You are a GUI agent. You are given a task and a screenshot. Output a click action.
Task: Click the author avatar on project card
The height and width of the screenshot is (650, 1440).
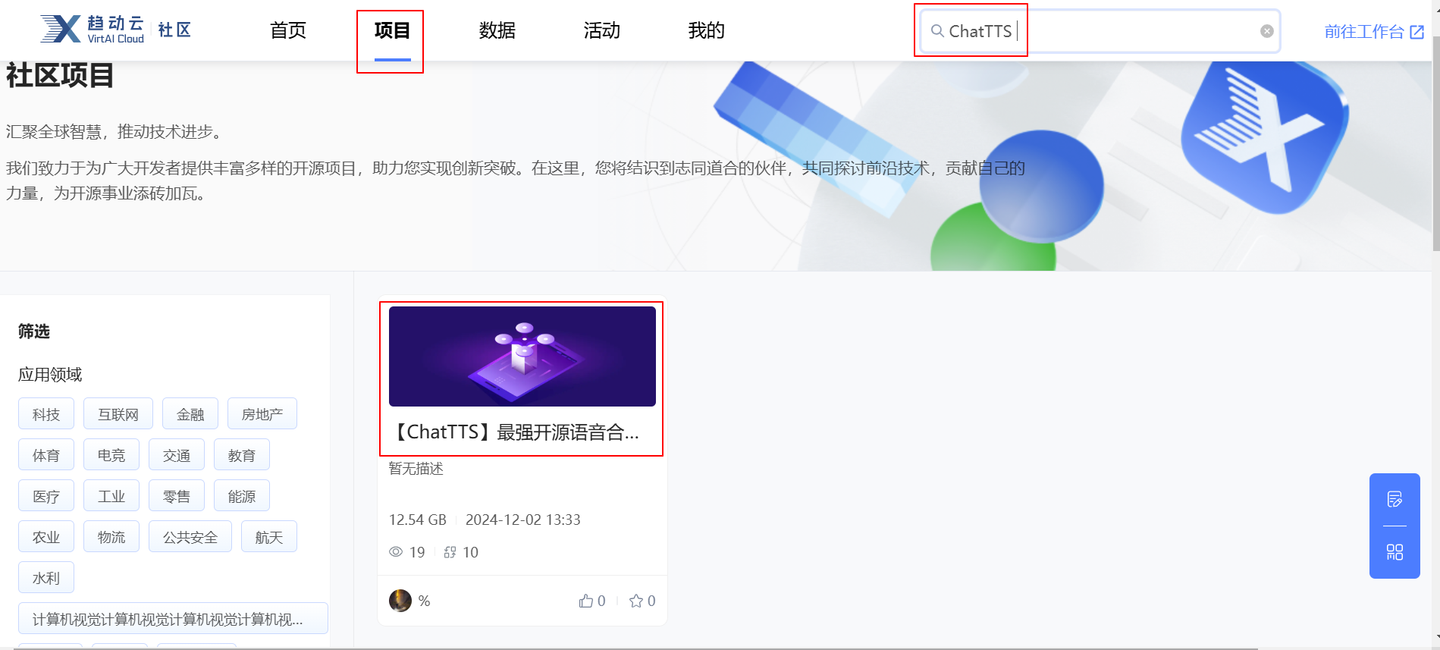pyautogui.click(x=400, y=601)
